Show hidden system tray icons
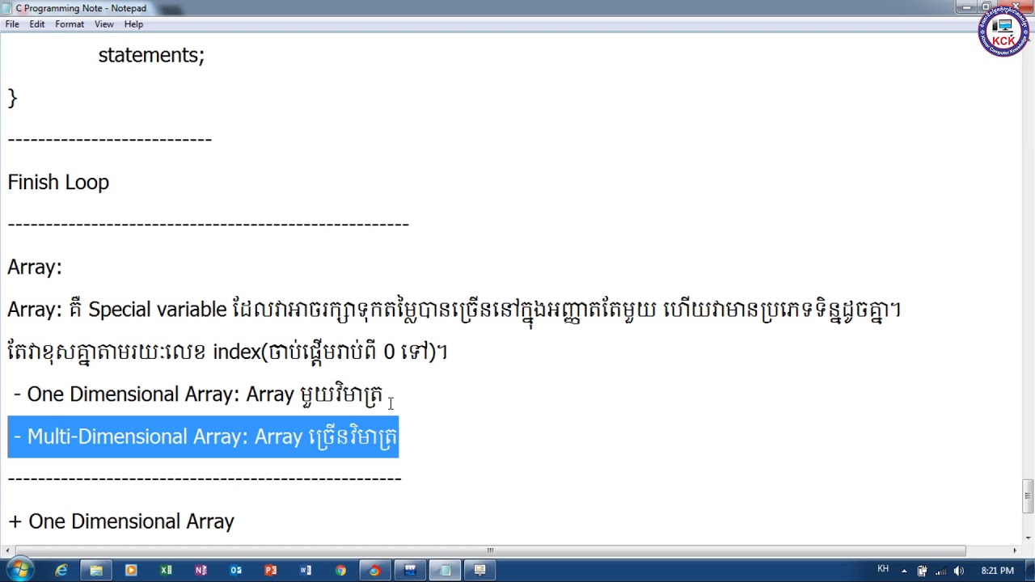The width and height of the screenshot is (1035, 582). tap(904, 571)
